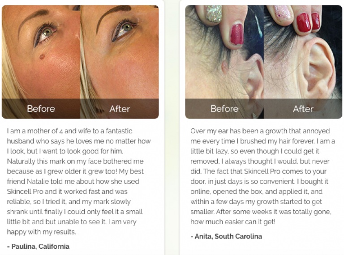Click the After label on face image

pyautogui.click(x=120, y=109)
